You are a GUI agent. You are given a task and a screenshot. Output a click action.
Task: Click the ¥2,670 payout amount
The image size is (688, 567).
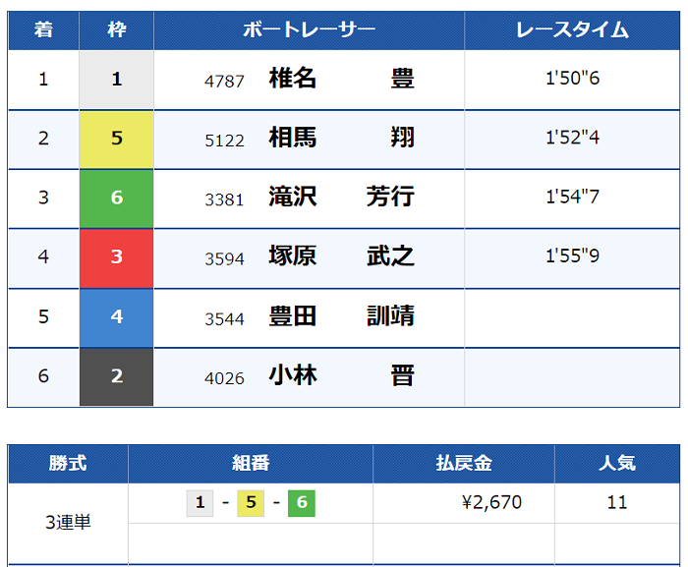pos(491,503)
